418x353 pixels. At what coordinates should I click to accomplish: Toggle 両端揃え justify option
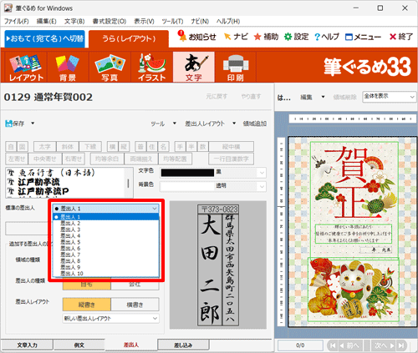(141, 159)
